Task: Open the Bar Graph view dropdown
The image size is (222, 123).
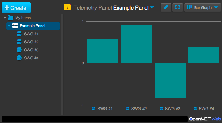Action: [203, 7]
